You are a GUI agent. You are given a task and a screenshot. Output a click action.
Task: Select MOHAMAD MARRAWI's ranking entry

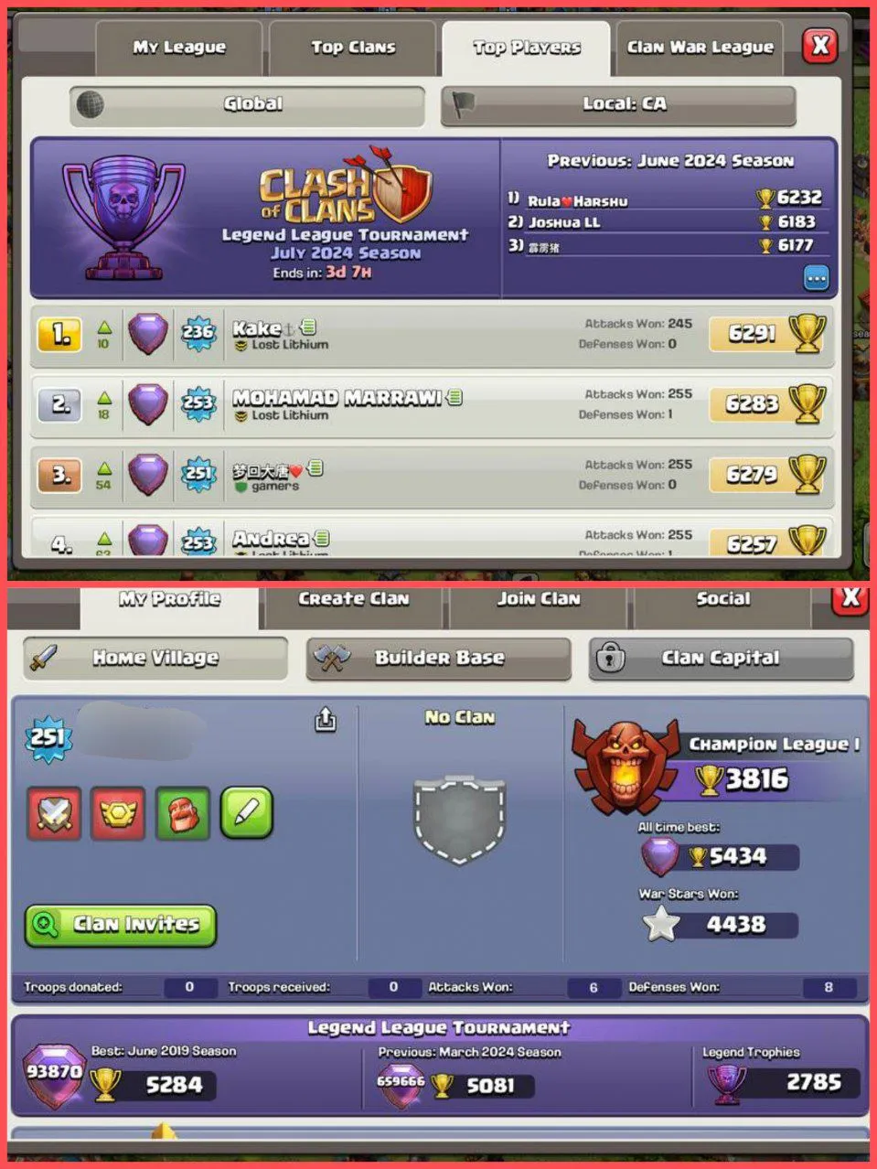(x=433, y=404)
